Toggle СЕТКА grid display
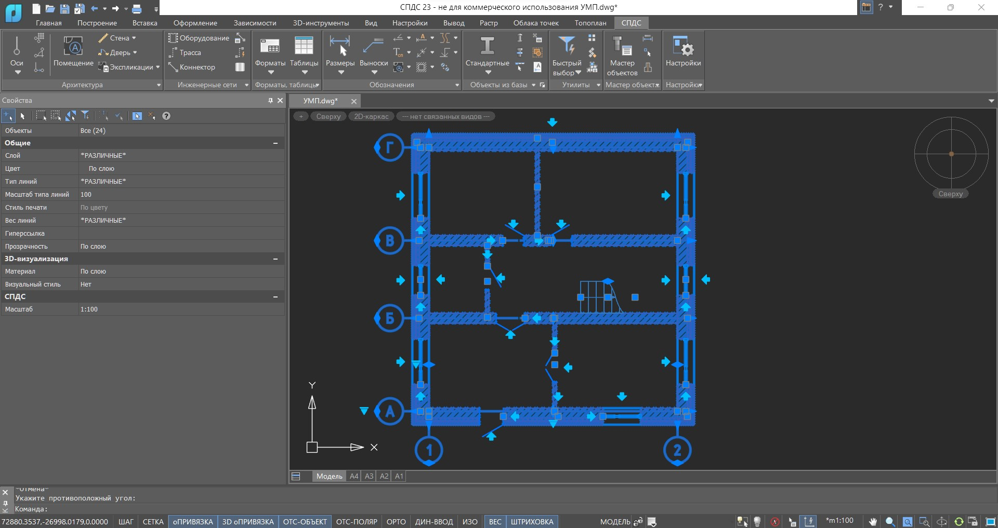Viewport: 998px width, 528px height. pos(153,522)
